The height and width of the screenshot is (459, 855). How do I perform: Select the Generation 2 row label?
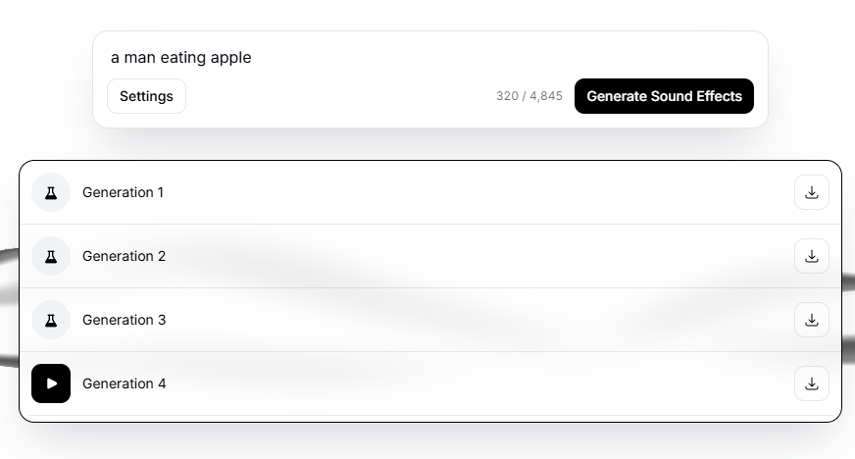coord(124,256)
